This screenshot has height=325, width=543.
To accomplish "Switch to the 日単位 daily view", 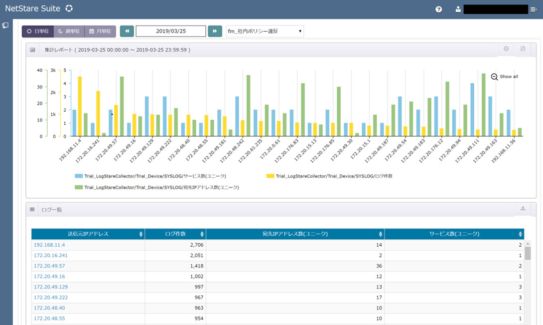I will 38,31.
